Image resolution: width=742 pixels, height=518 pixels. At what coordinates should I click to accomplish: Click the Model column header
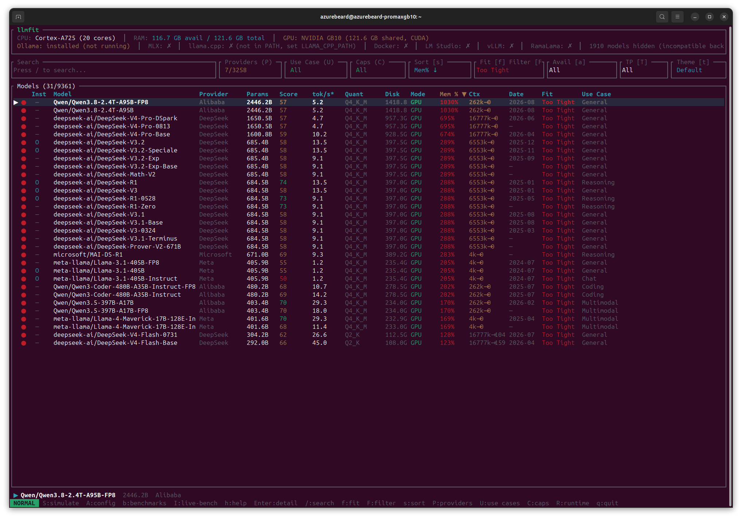pos(63,94)
